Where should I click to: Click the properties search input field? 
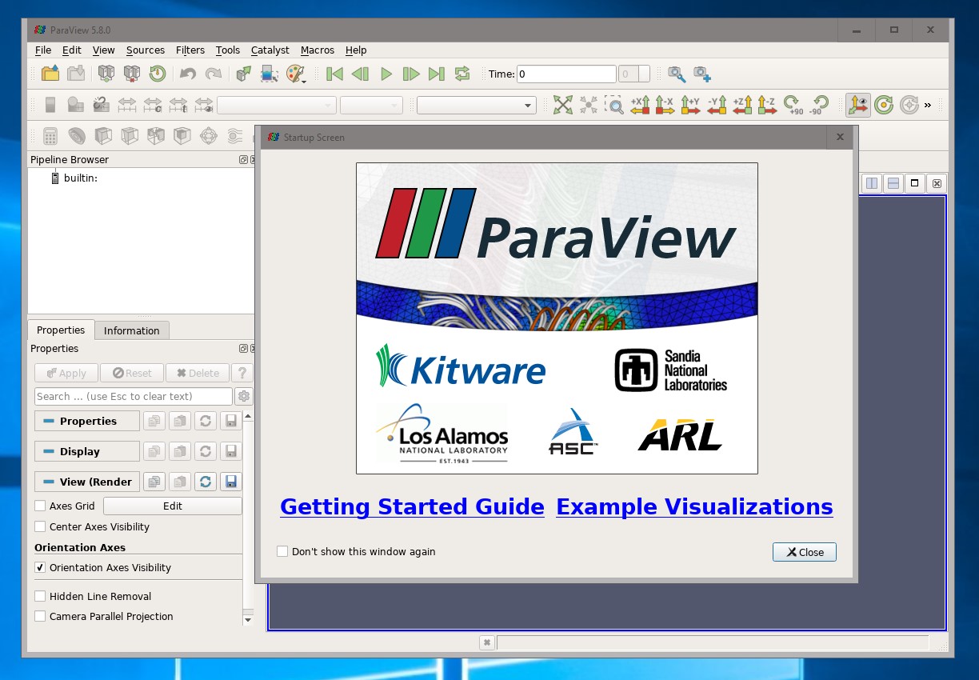point(133,397)
